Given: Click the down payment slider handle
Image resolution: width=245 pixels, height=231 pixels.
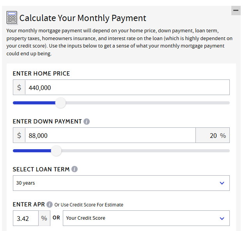Looking at the screenshot, I should [x=57, y=151].
